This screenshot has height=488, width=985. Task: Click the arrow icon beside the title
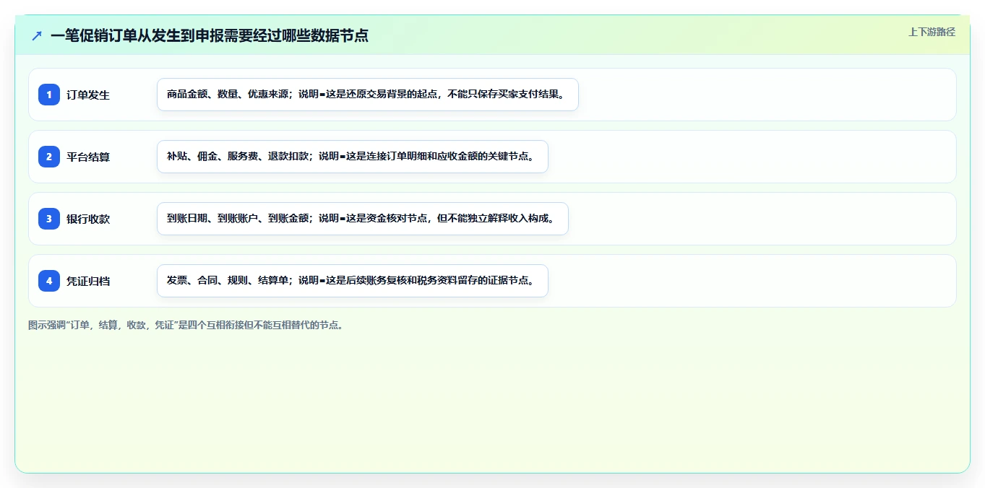pos(37,35)
